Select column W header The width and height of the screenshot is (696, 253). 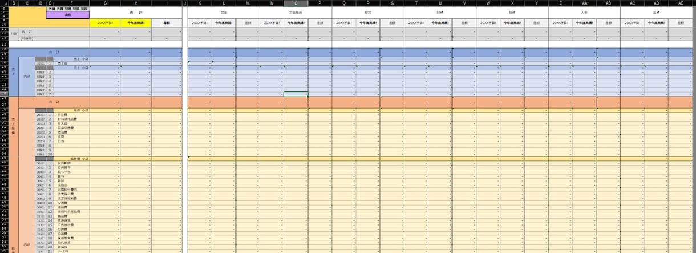click(x=488, y=3)
